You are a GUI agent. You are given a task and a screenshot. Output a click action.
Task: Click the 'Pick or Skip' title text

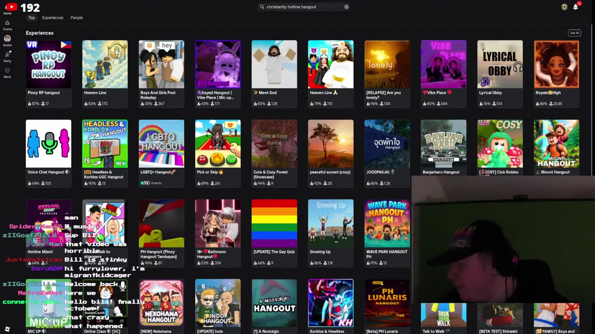[x=208, y=172]
